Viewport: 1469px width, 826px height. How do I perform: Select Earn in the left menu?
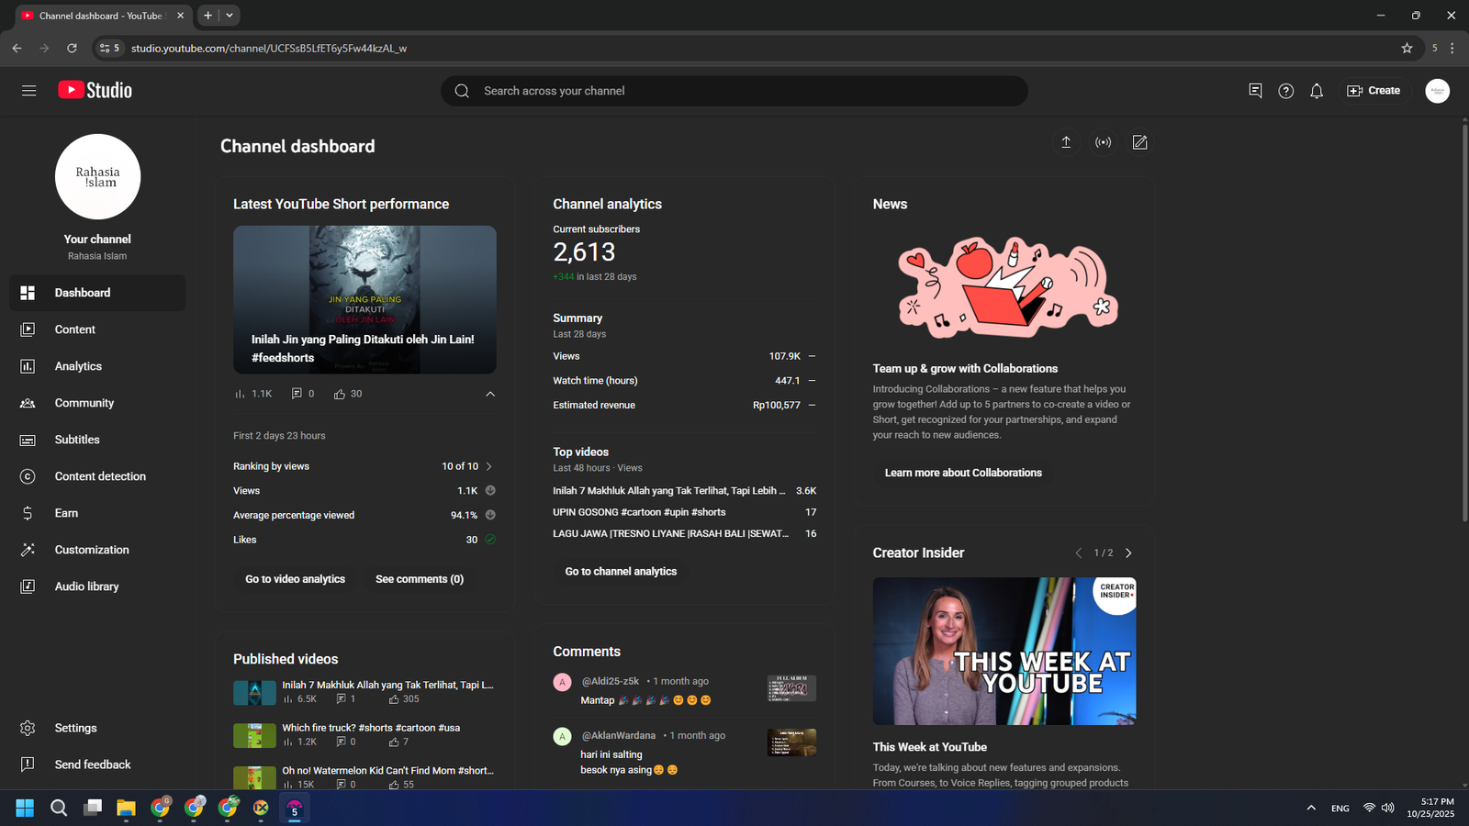[66, 513]
